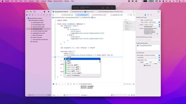
Task: Open the Line Endings dropdown
Action: coord(152,57)
